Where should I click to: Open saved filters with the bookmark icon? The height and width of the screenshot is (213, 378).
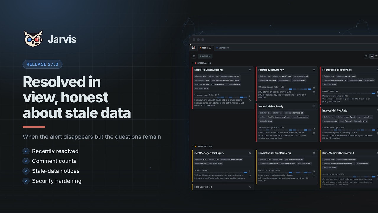[194, 56]
